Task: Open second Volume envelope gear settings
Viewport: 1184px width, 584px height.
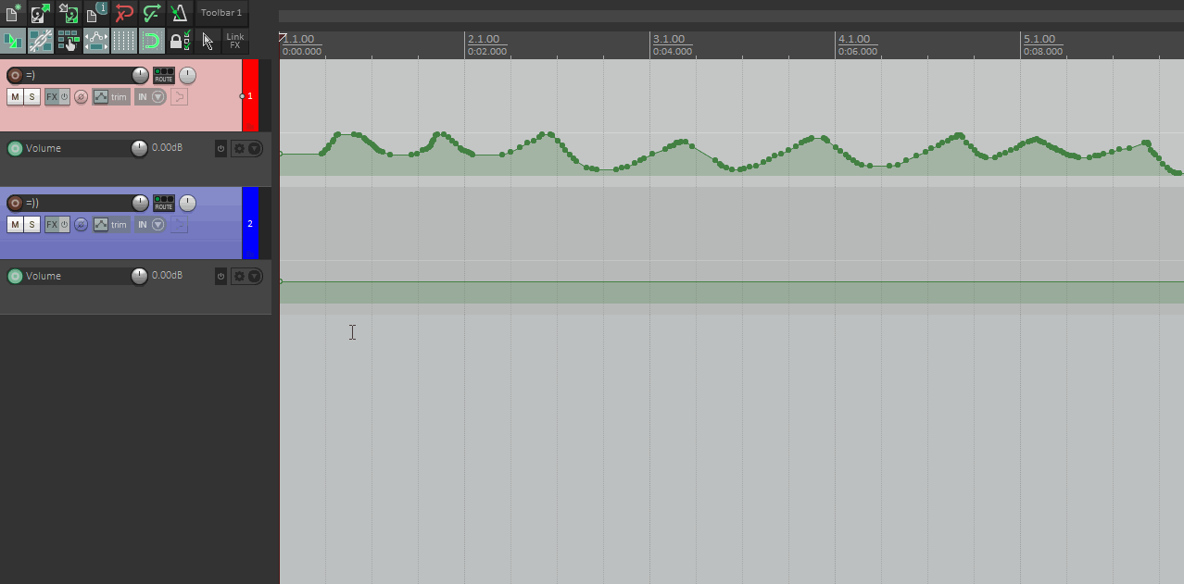Action: pyautogui.click(x=240, y=276)
